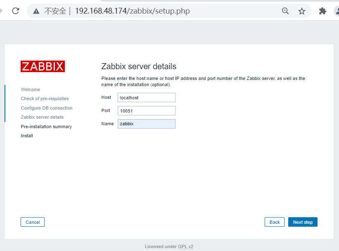The image size is (339, 251).
Task: Select Check of pre-requisites step
Action: [x=45, y=99]
